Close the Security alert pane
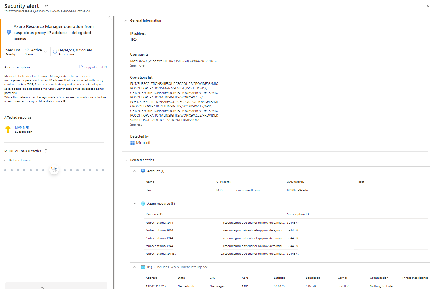Screen dimensions: 430x289 click(x=427, y=6)
